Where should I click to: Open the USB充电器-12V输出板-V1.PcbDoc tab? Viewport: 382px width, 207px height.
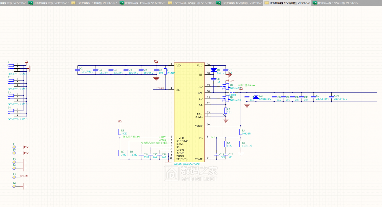(x=335, y=3)
